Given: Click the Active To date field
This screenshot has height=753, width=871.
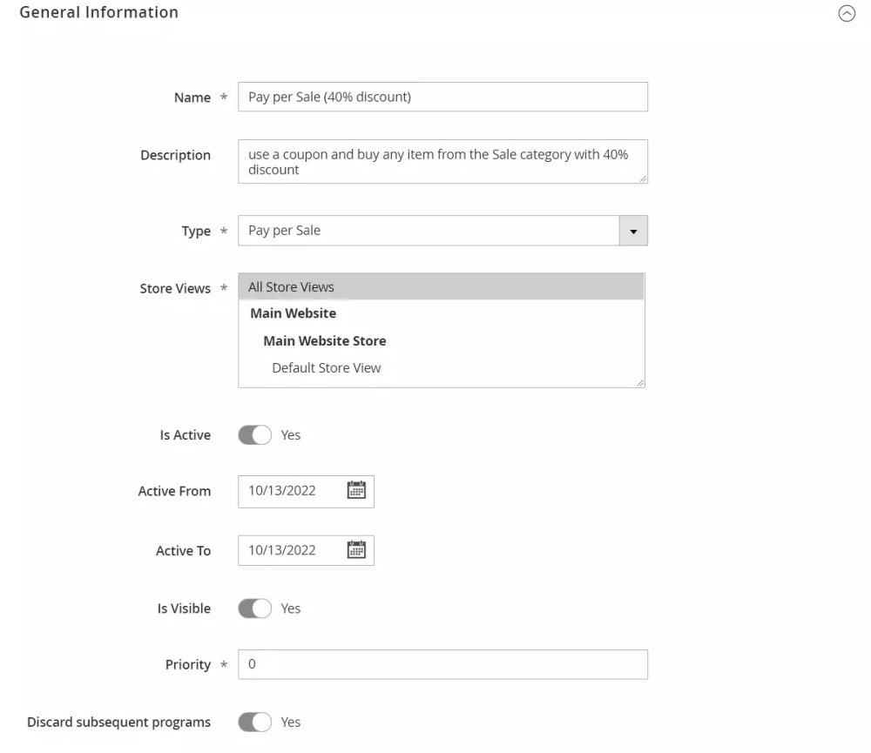Looking at the screenshot, I should (x=289, y=550).
